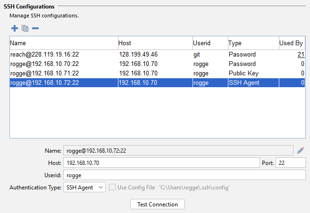
Task: Sort by the Type column header
Action: [252, 43]
